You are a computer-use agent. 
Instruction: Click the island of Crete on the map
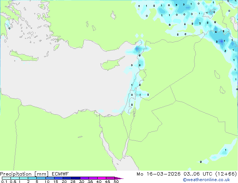point(24,57)
